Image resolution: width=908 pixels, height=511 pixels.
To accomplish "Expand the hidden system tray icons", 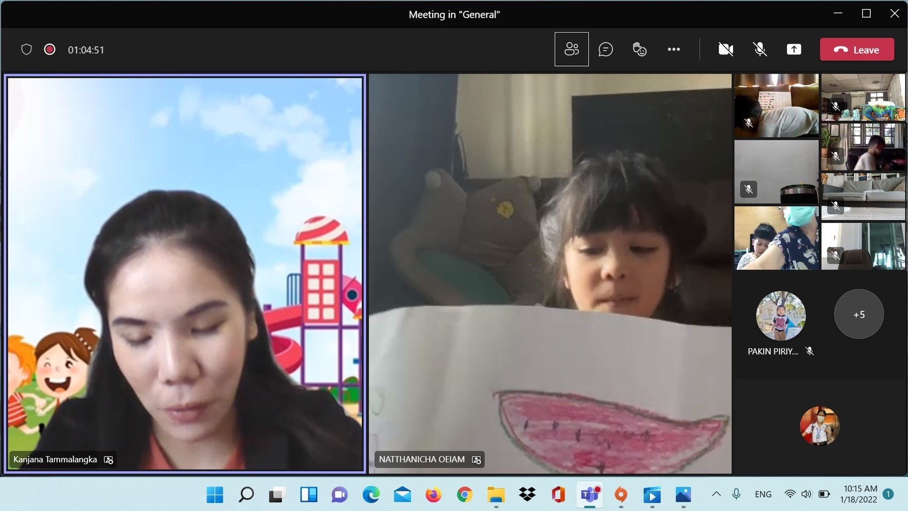I will 716,494.
